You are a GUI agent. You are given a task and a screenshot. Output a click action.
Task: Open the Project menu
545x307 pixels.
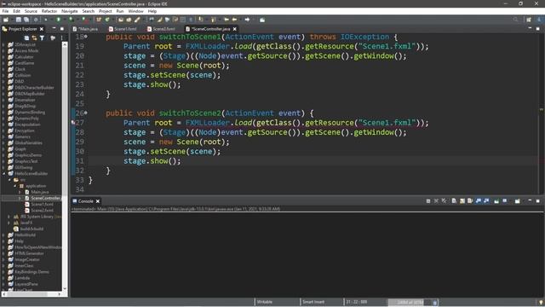coord(106,11)
